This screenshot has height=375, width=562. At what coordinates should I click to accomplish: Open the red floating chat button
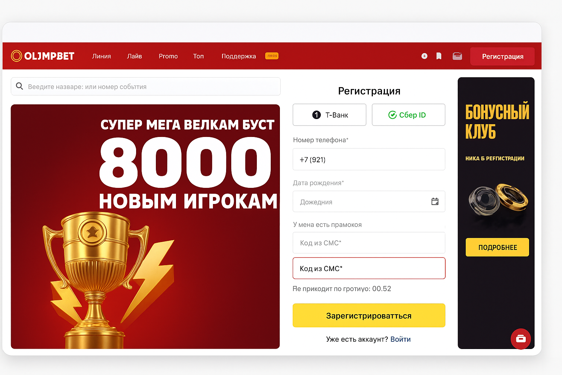(521, 339)
